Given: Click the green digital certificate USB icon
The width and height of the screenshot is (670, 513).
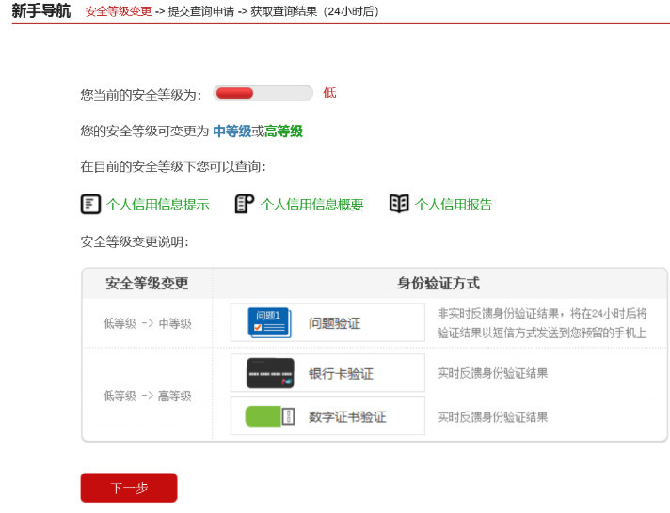Looking at the screenshot, I should point(270,416).
